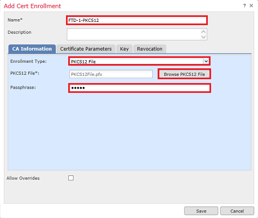Open the Enrollment Type dropdown

click(x=139, y=61)
